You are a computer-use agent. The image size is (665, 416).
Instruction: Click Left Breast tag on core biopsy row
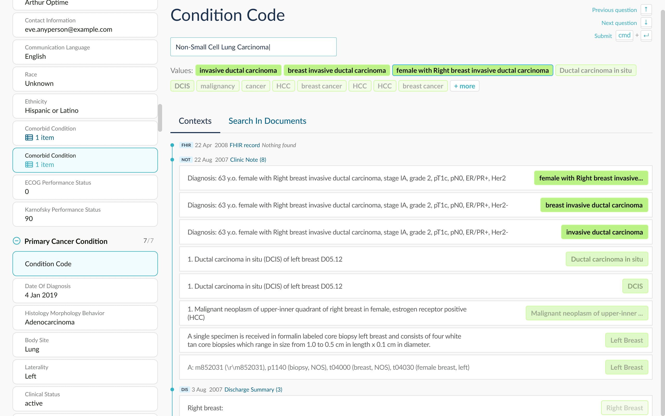click(x=627, y=340)
